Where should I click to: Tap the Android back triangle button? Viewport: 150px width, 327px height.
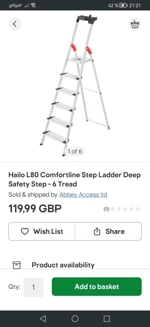pyautogui.click(x=43, y=319)
